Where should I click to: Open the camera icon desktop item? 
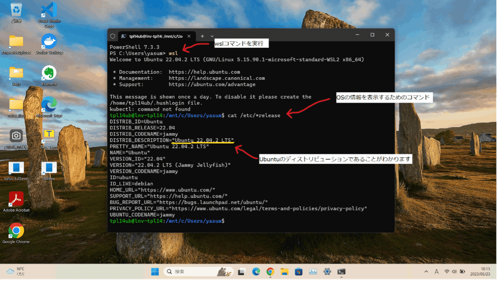pos(16,139)
